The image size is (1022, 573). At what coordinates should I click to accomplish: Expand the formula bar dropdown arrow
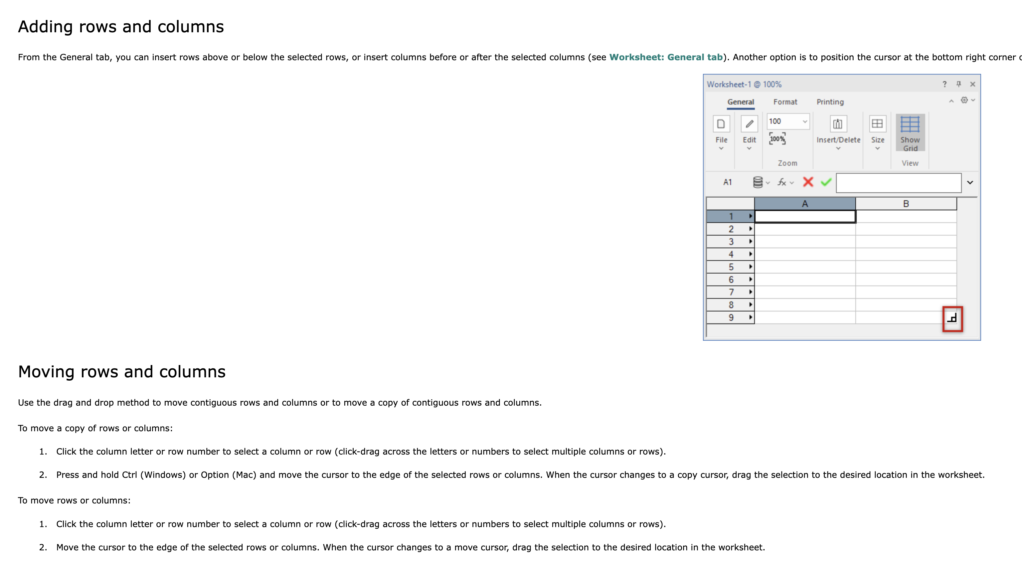(970, 183)
